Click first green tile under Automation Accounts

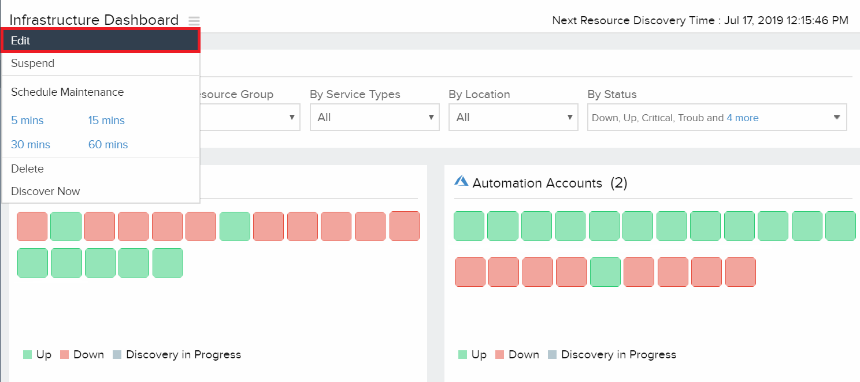[x=469, y=226]
